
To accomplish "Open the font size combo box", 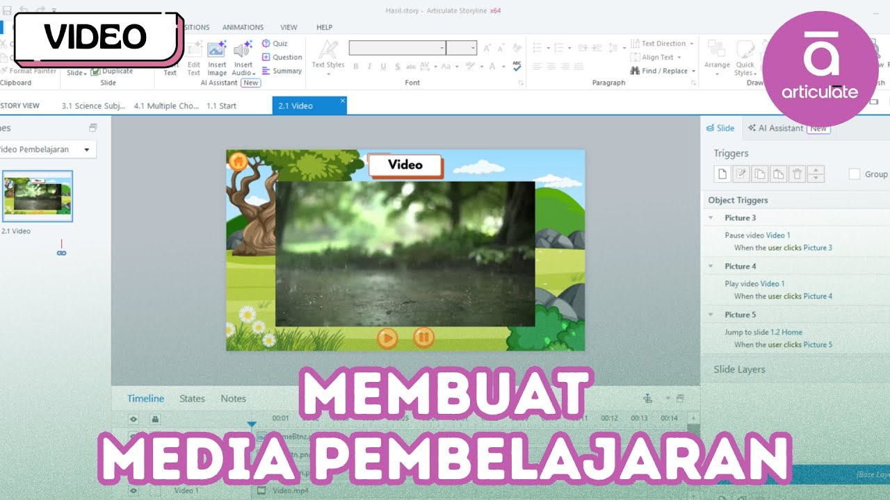I will tap(461, 48).
